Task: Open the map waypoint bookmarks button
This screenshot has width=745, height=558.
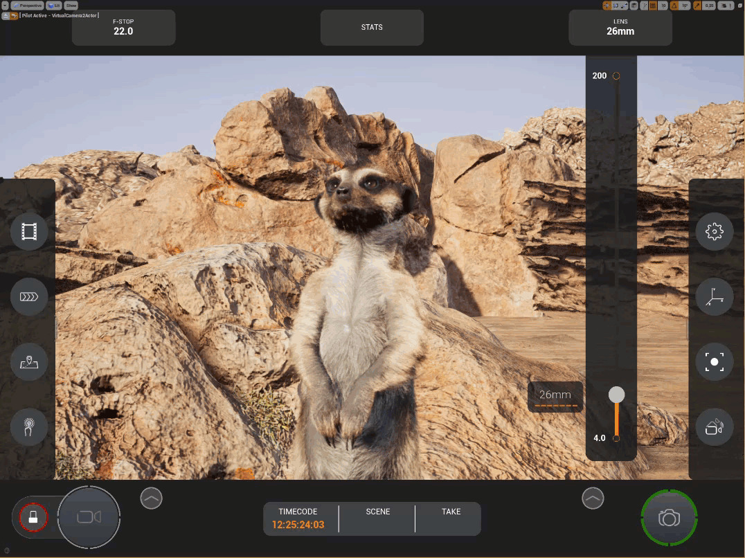Action: pos(29,361)
